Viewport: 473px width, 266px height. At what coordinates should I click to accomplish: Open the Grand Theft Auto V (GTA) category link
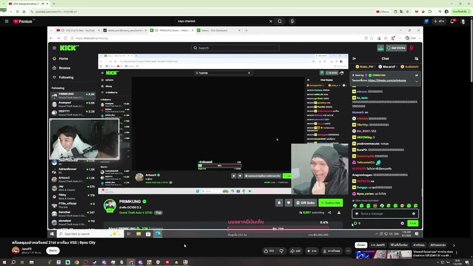(136, 213)
